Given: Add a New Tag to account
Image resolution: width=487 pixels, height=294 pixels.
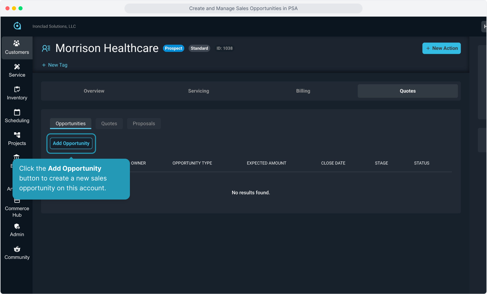Looking at the screenshot, I should (x=55, y=65).
